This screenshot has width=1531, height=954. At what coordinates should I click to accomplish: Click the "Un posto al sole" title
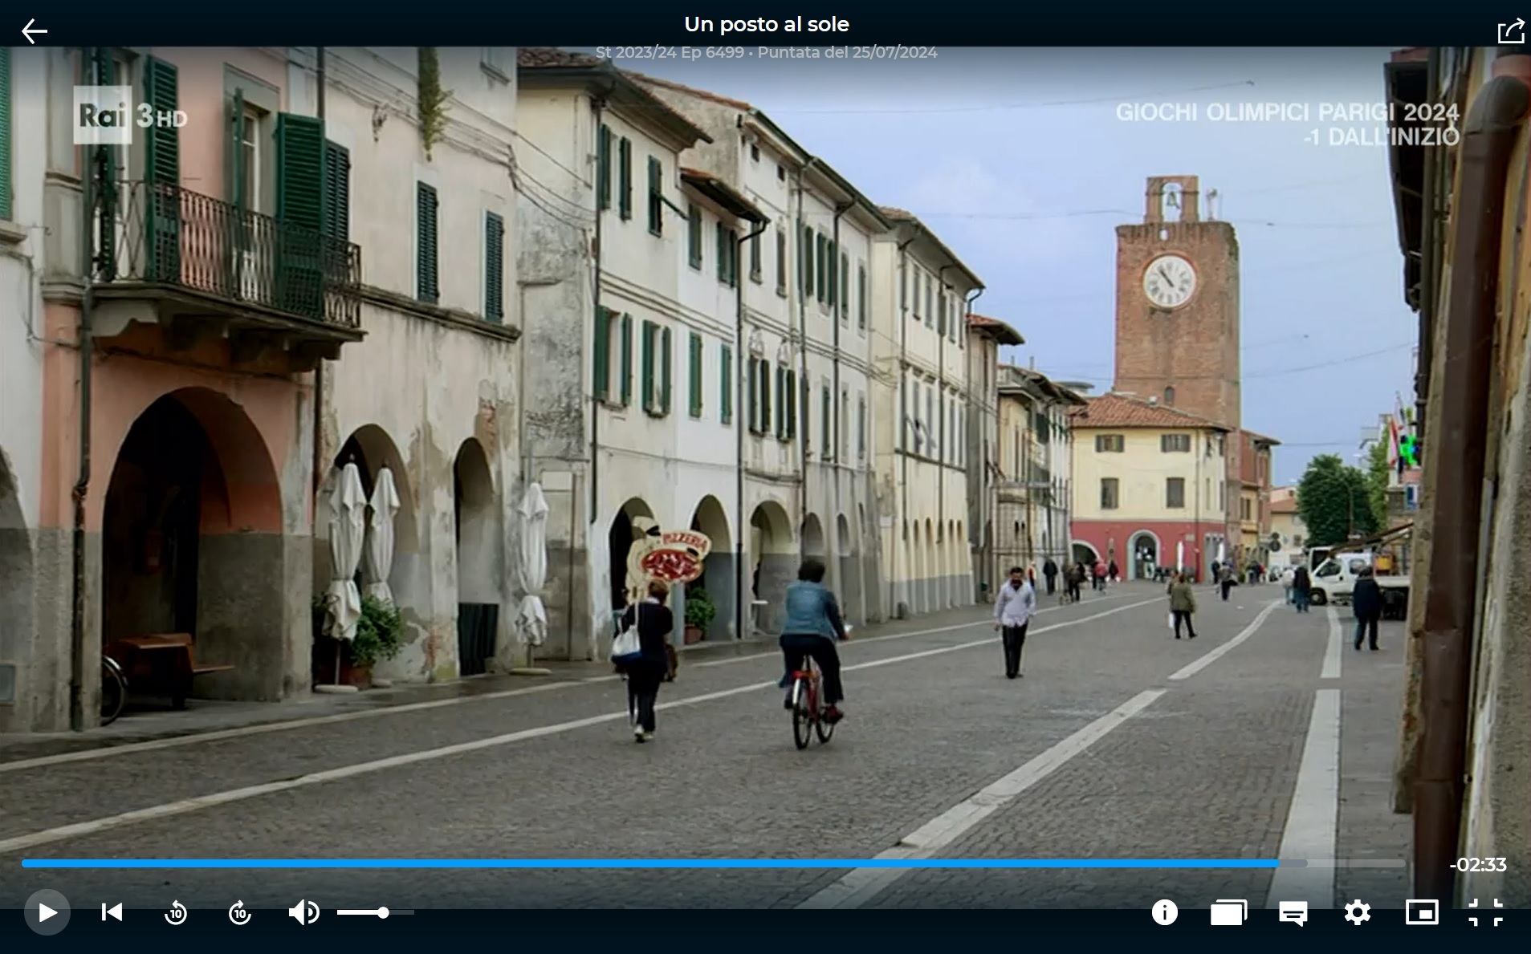pos(766,24)
